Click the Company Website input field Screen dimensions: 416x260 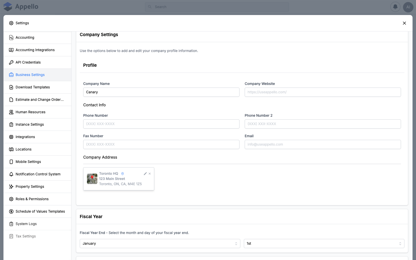point(323,92)
